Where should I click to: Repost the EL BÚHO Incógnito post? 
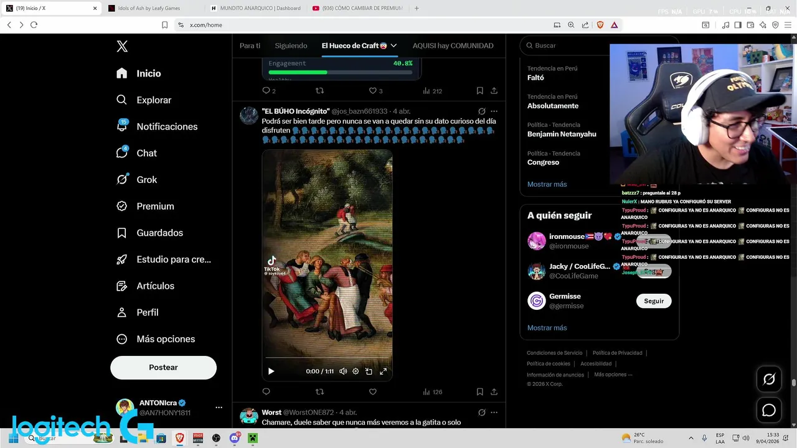[x=319, y=391]
